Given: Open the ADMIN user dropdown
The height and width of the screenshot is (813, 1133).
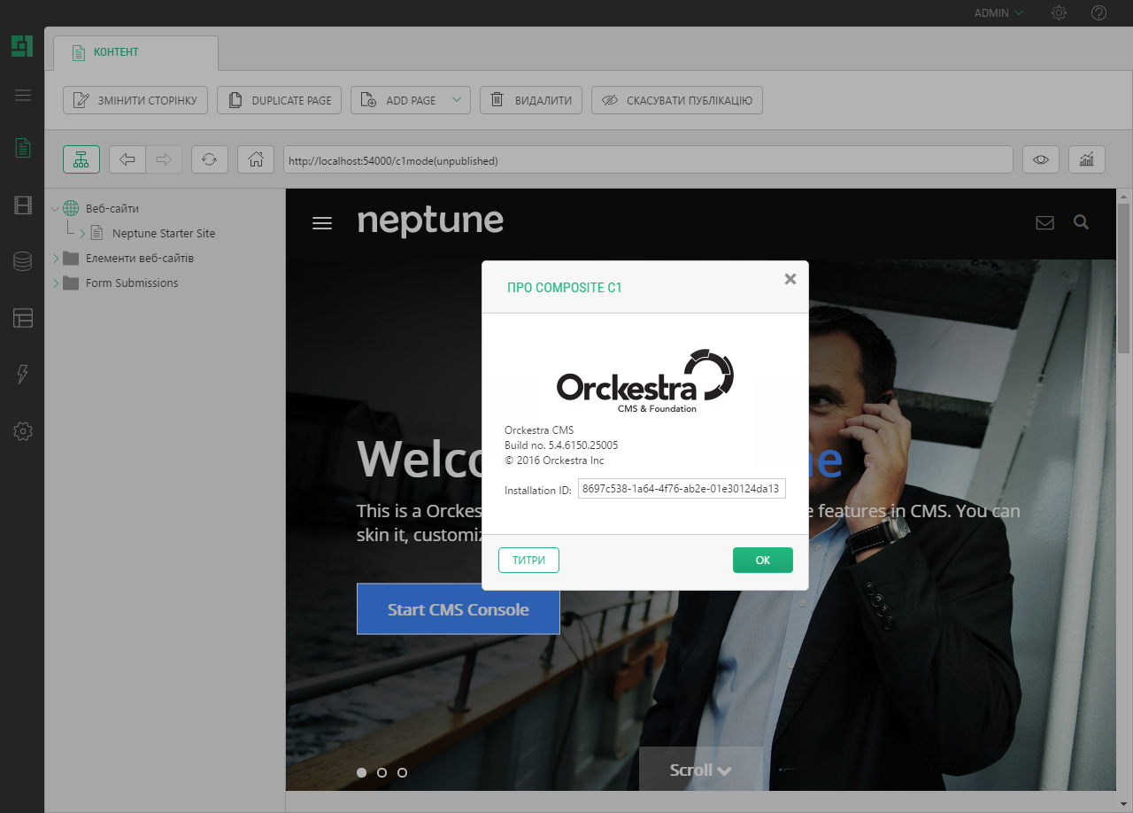Looking at the screenshot, I should pos(998,13).
